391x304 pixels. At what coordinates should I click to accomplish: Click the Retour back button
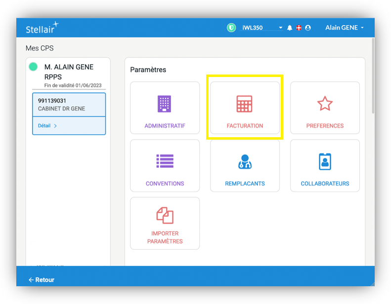click(x=42, y=280)
